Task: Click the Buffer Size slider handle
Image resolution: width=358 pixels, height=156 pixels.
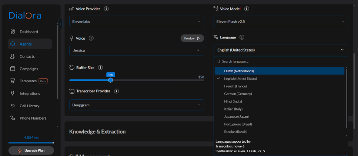Action: click(x=110, y=80)
